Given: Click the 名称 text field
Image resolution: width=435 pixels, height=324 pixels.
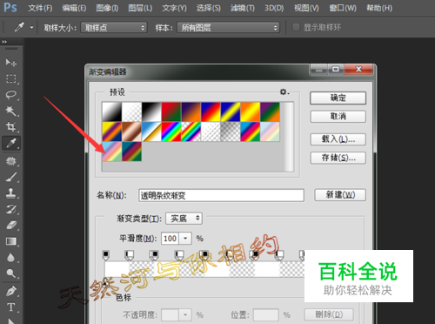Looking at the screenshot, I should point(221,195).
